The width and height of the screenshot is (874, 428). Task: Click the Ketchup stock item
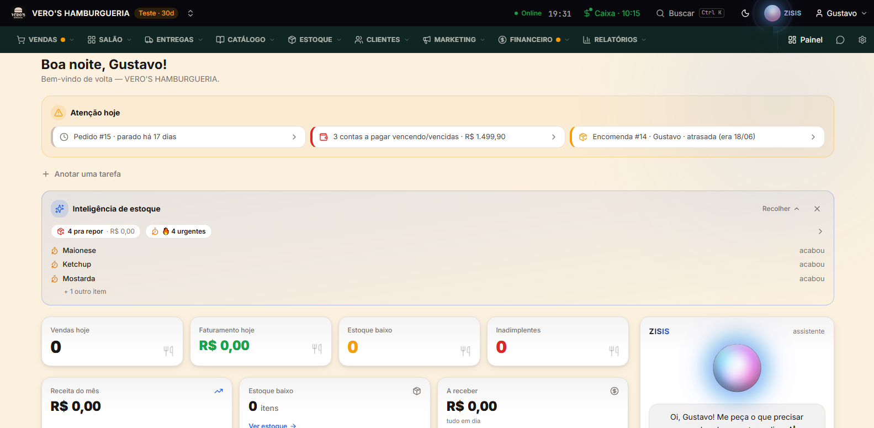[x=438, y=265]
